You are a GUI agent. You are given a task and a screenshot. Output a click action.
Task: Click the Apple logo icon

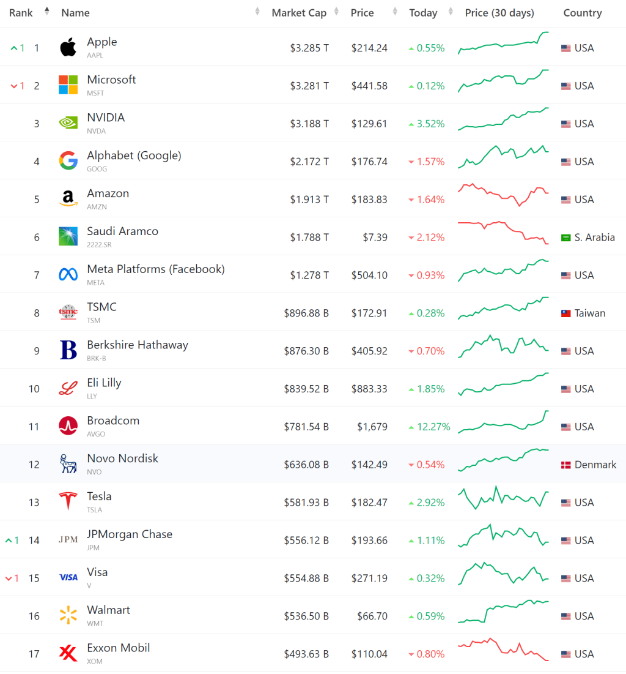click(x=68, y=47)
